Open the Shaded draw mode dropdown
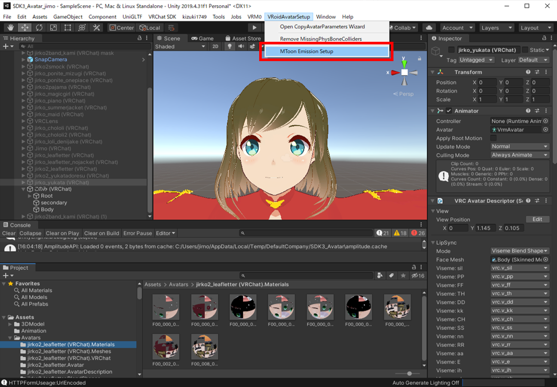This screenshot has height=387, width=557. pos(181,46)
